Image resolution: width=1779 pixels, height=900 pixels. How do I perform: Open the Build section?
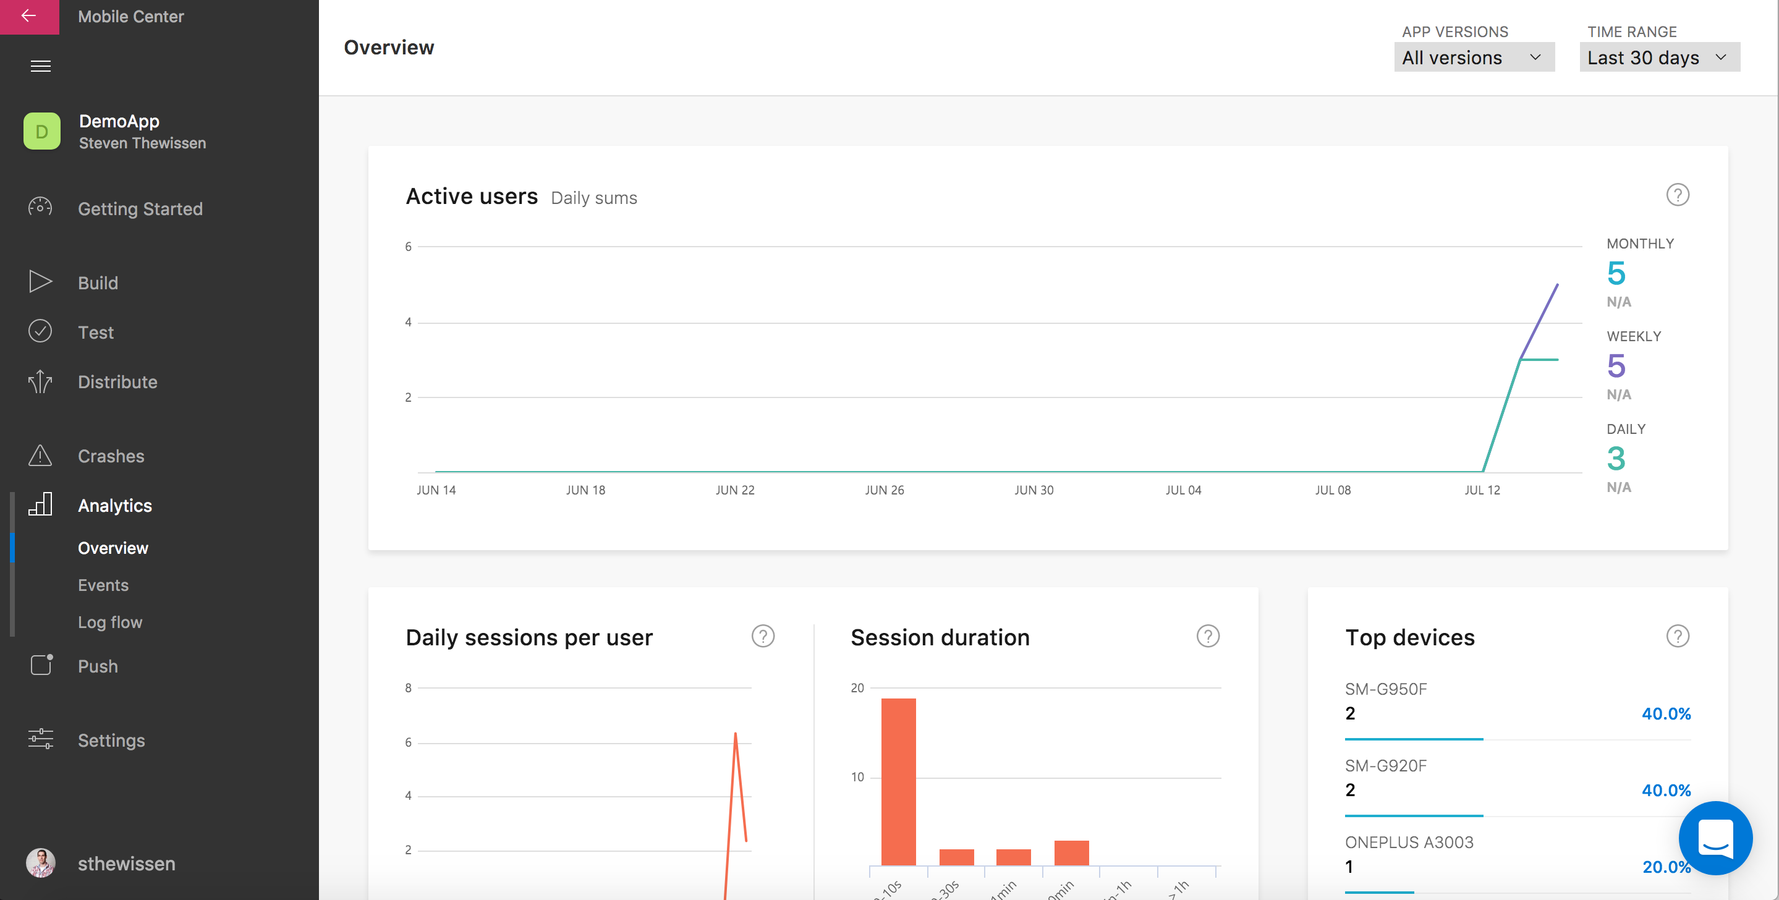pos(98,282)
